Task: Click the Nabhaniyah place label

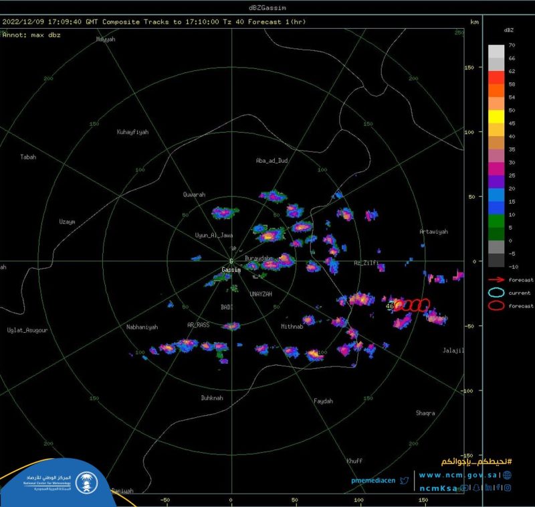Action: [142, 327]
